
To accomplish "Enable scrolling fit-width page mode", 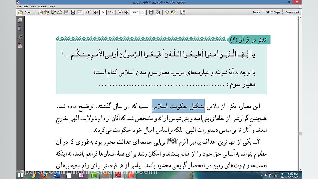I will click(151, 12).
